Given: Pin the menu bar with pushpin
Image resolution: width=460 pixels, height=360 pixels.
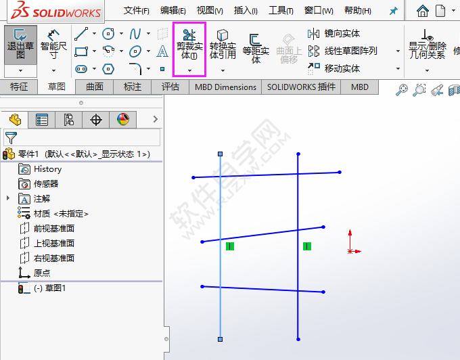Looking at the screenshot, I should [394, 11].
